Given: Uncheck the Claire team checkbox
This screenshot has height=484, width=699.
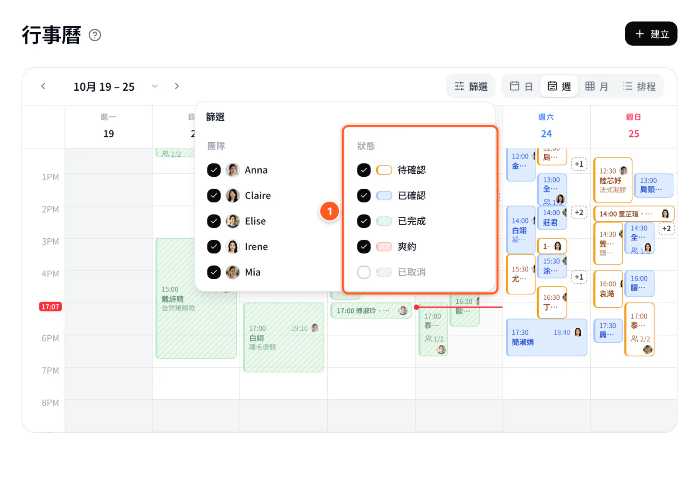Looking at the screenshot, I should 214,196.
